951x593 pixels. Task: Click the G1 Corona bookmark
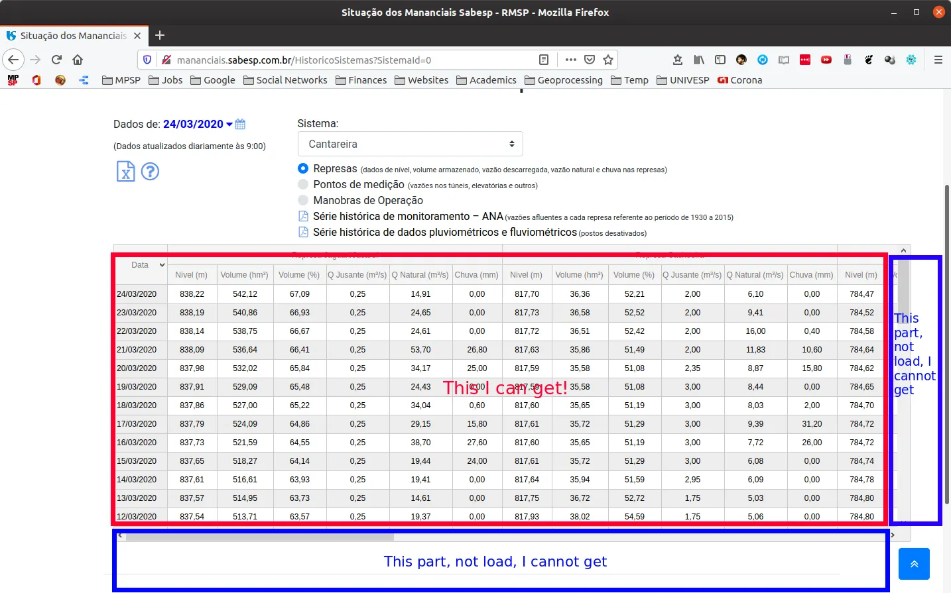(740, 80)
